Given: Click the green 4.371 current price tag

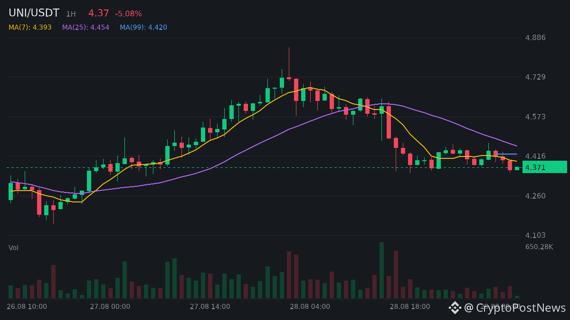Looking at the screenshot, I should tap(545, 167).
